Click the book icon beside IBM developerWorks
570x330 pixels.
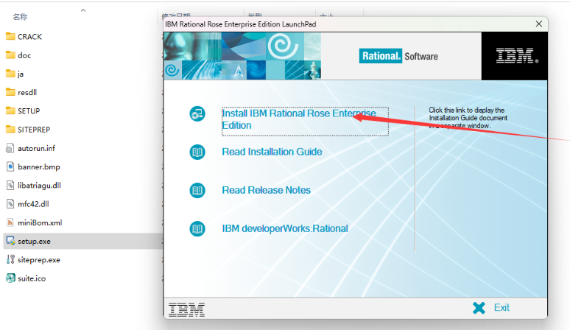pos(197,229)
